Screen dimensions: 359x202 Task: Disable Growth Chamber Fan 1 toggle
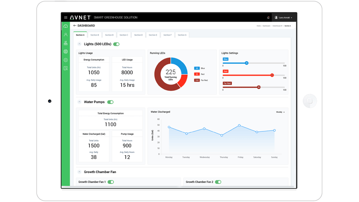(x=111, y=182)
